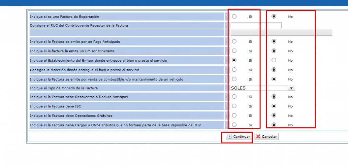This screenshot has height=166, width=348.
Task: Select No for Emisor Itinerante
Action: point(274,51)
